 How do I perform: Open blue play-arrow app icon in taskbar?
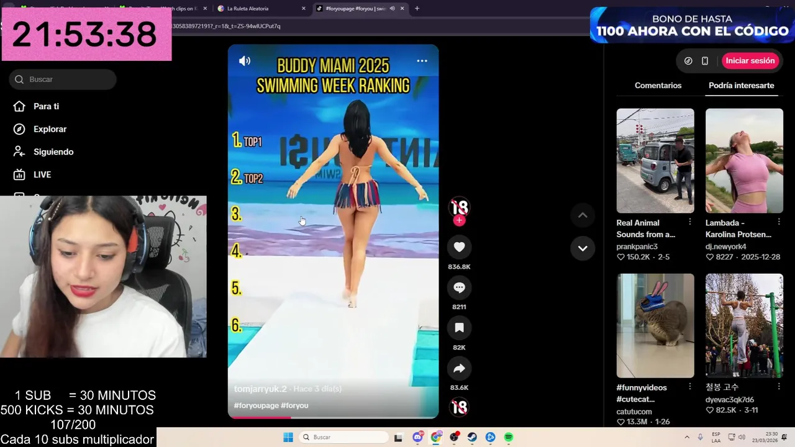click(x=491, y=437)
